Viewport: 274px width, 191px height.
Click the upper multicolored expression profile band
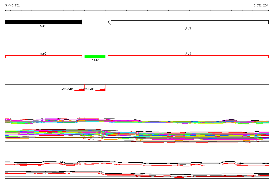pyautogui.click(x=137, y=121)
